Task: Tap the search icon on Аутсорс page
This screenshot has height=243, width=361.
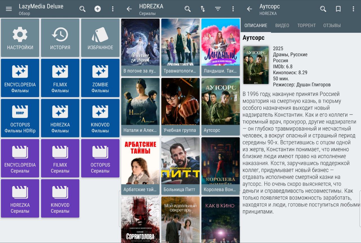Action: tap(323, 9)
